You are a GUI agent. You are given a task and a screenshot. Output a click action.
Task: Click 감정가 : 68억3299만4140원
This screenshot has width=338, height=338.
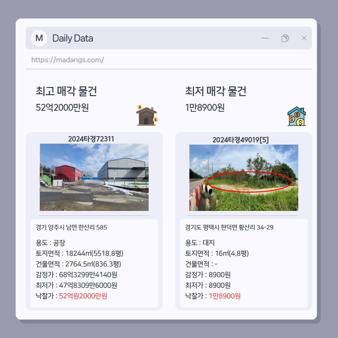click(77, 275)
